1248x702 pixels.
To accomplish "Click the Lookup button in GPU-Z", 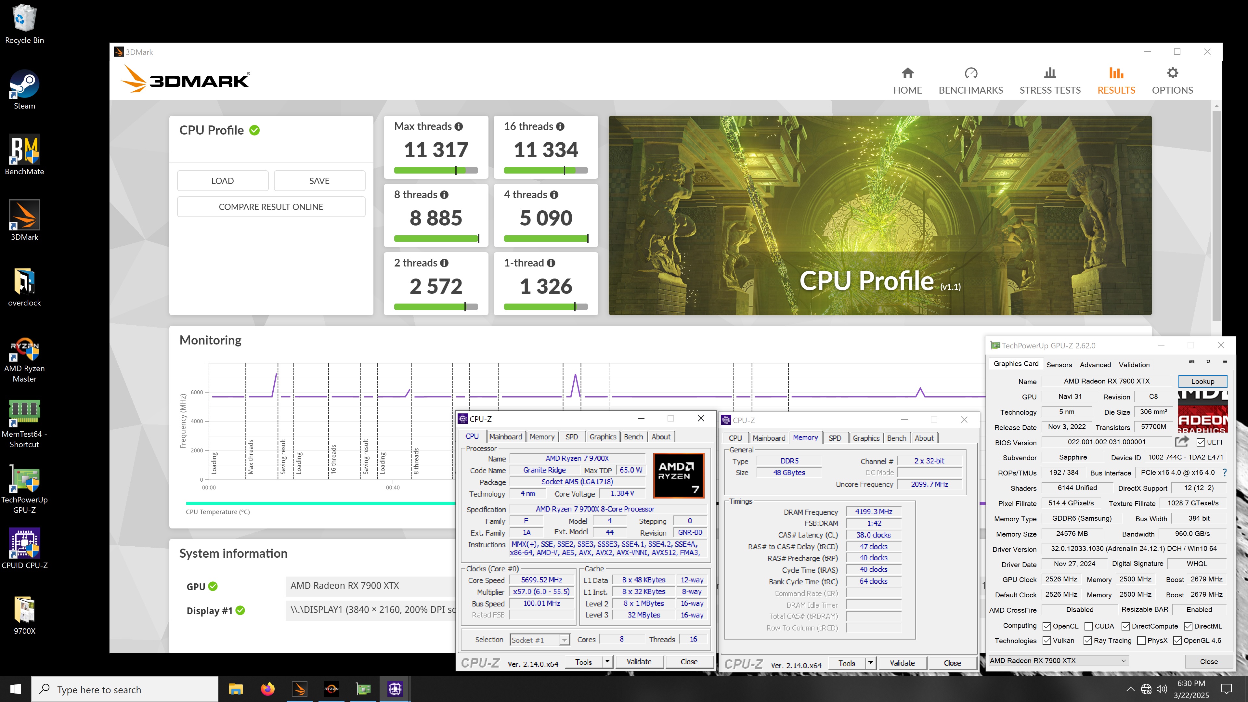I will coord(1202,381).
